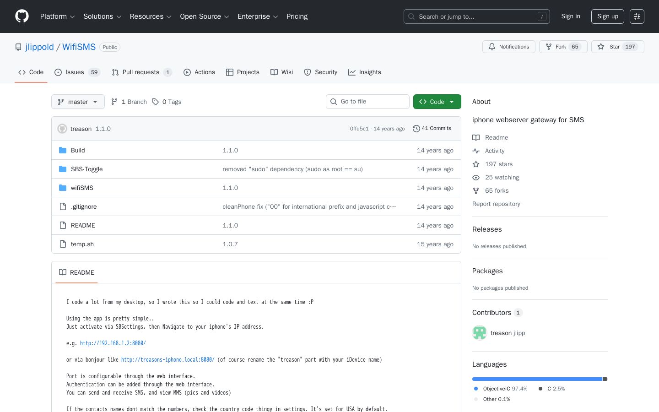
Task: Click the Sign up button
Action: coord(608,16)
